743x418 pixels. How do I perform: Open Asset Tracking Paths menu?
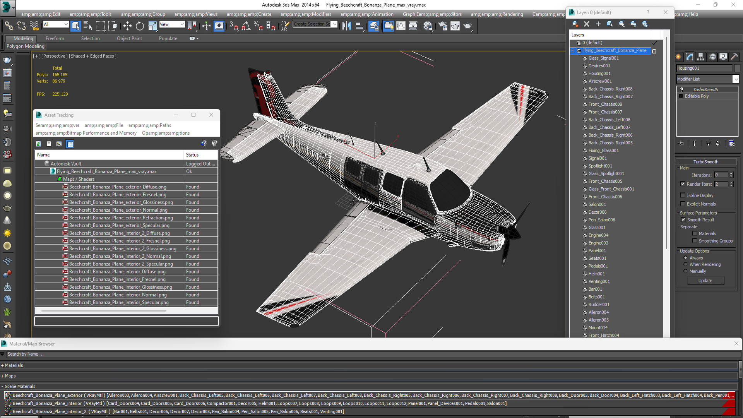tap(149, 125)
